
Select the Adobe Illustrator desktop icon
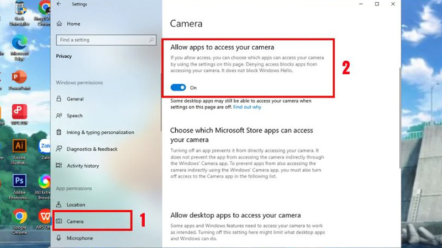click(x=19, y=152)
